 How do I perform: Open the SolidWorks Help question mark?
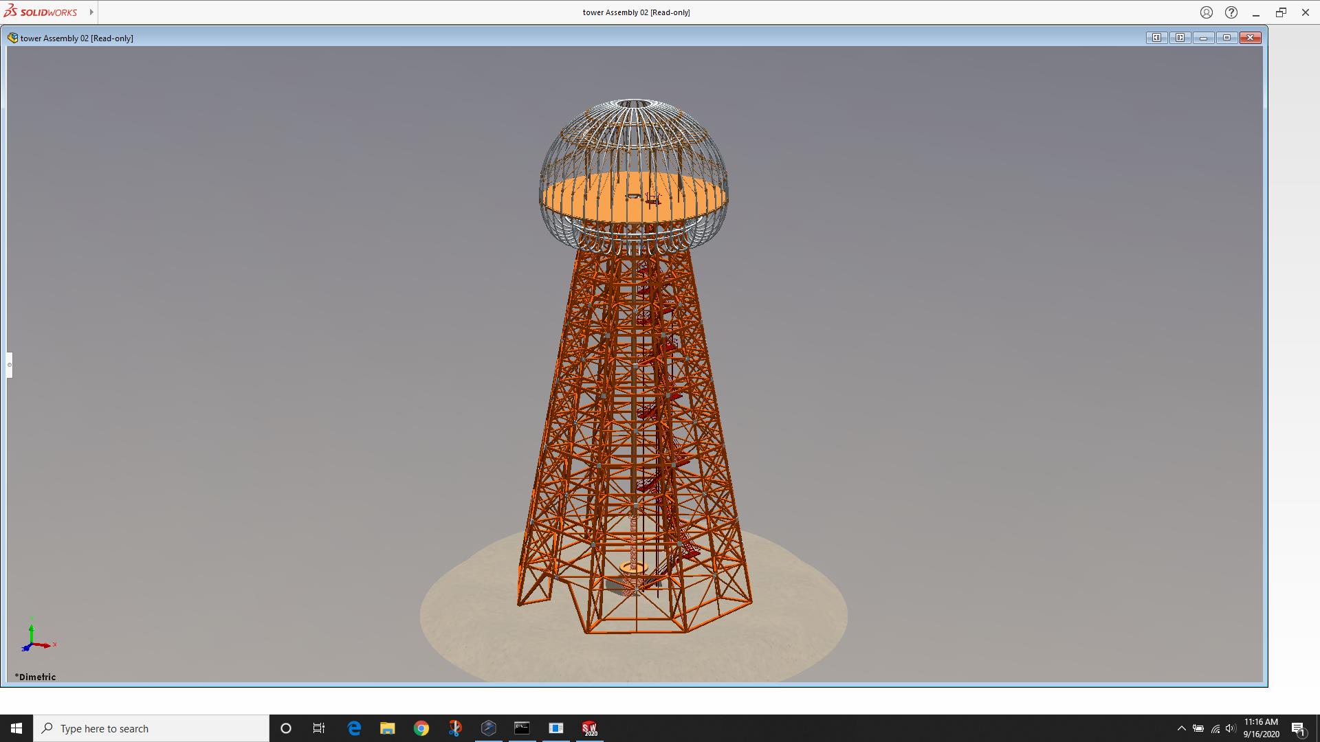coord(1231,12)
